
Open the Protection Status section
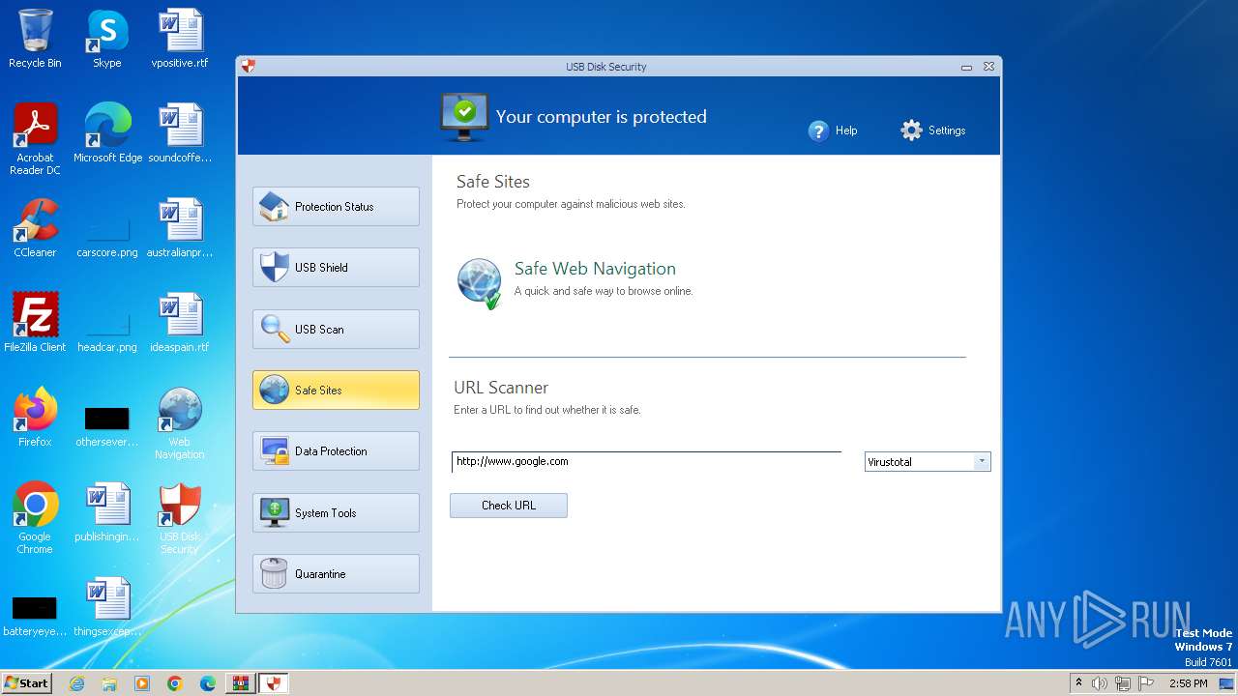336,206
